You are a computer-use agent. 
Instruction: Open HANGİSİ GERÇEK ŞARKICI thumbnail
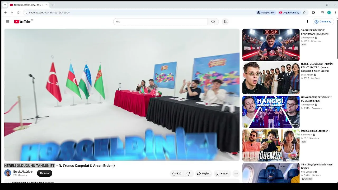271,112
